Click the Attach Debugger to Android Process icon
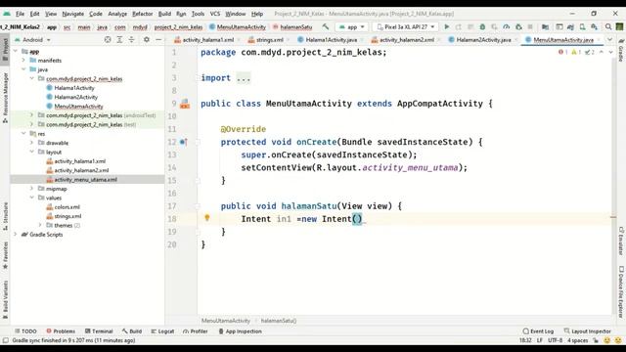 [518, 27]
